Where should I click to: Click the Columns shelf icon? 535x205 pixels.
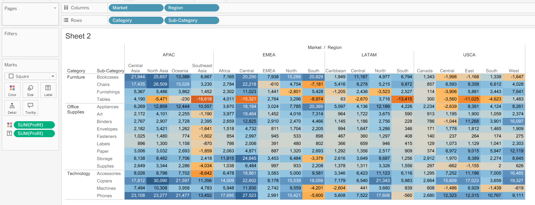[x=66, y=8]
